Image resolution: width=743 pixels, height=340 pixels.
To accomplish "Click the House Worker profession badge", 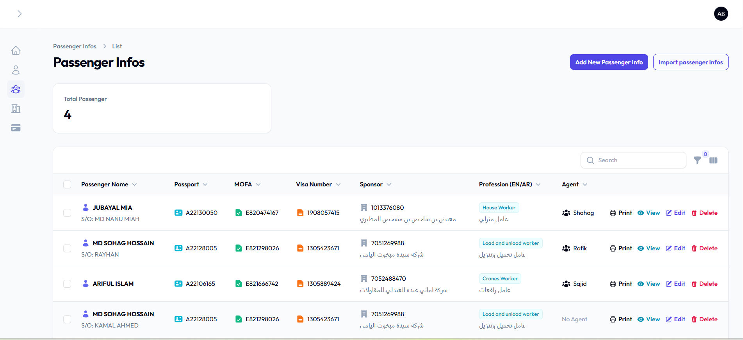I will pos(499,208).
